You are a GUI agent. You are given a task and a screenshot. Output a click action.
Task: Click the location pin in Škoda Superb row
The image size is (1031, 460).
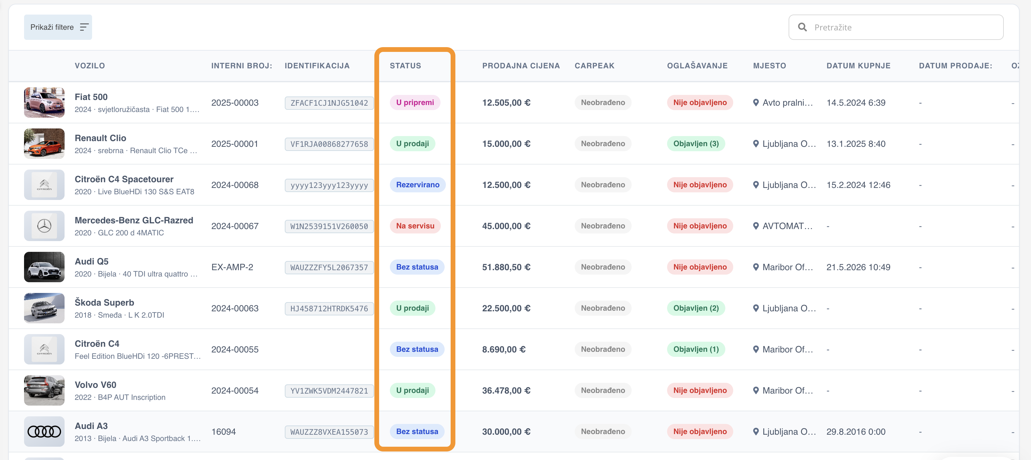(756, 308)
